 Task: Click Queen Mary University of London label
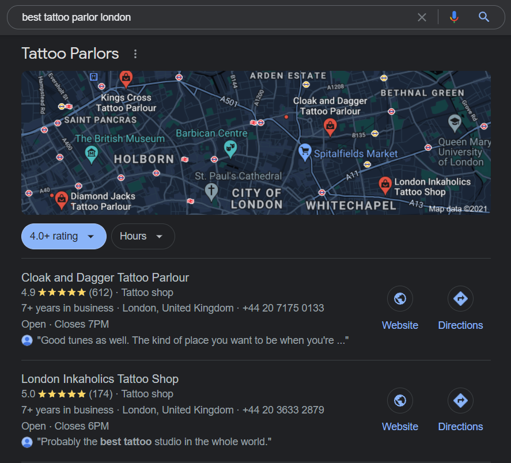pos(464,152)
